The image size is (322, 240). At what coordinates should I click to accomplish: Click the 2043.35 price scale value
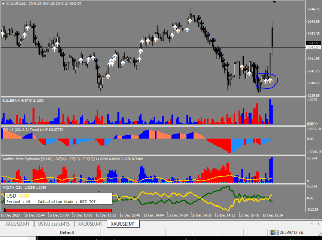314,33
